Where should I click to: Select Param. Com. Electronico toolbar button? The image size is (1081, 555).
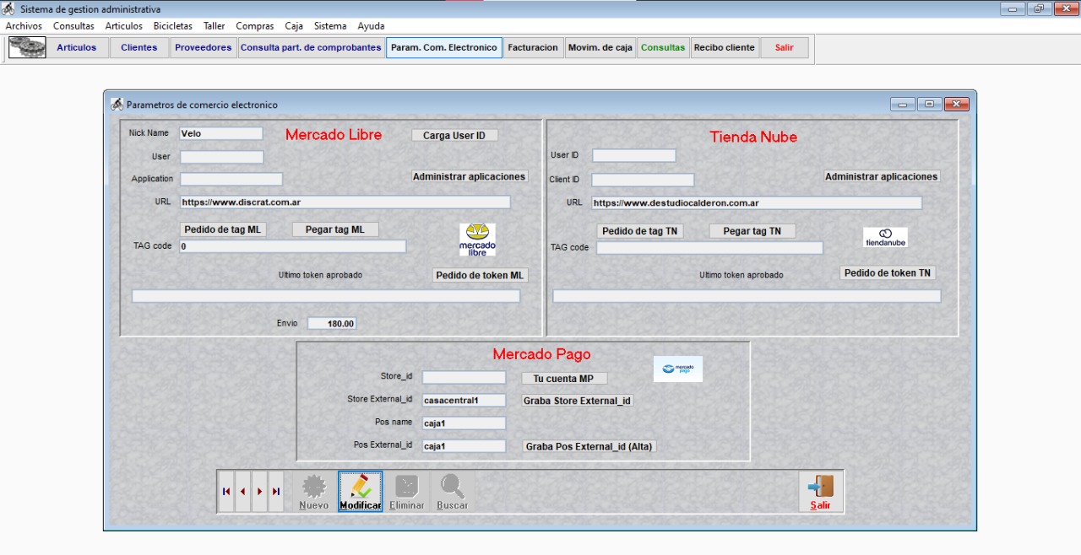coord(444,47)
